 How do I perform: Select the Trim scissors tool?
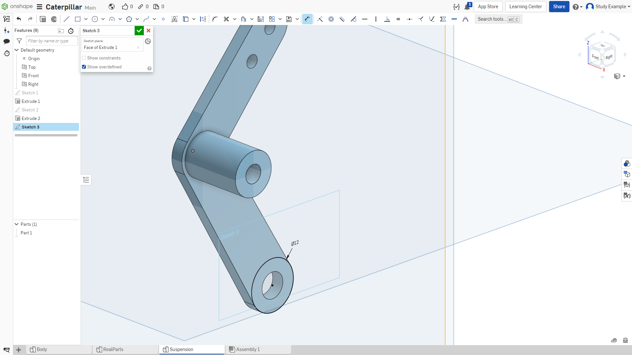[226, 19]
